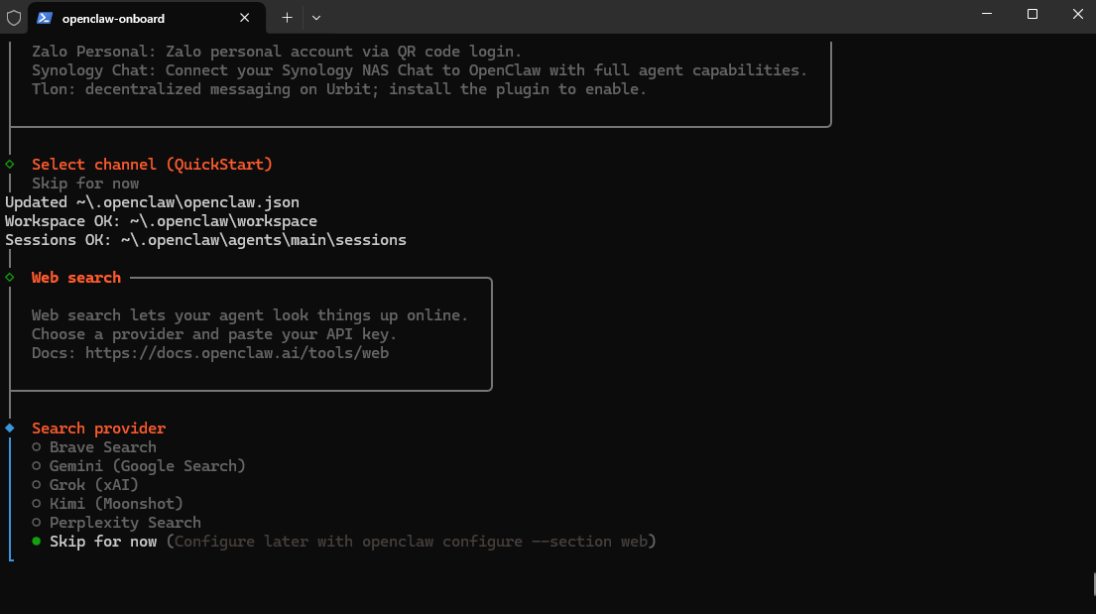Image resolution: width=1096 pixels, height=614 pixels.
Task: Click the diamond beside Select channel
Action: tap(10, 165)
